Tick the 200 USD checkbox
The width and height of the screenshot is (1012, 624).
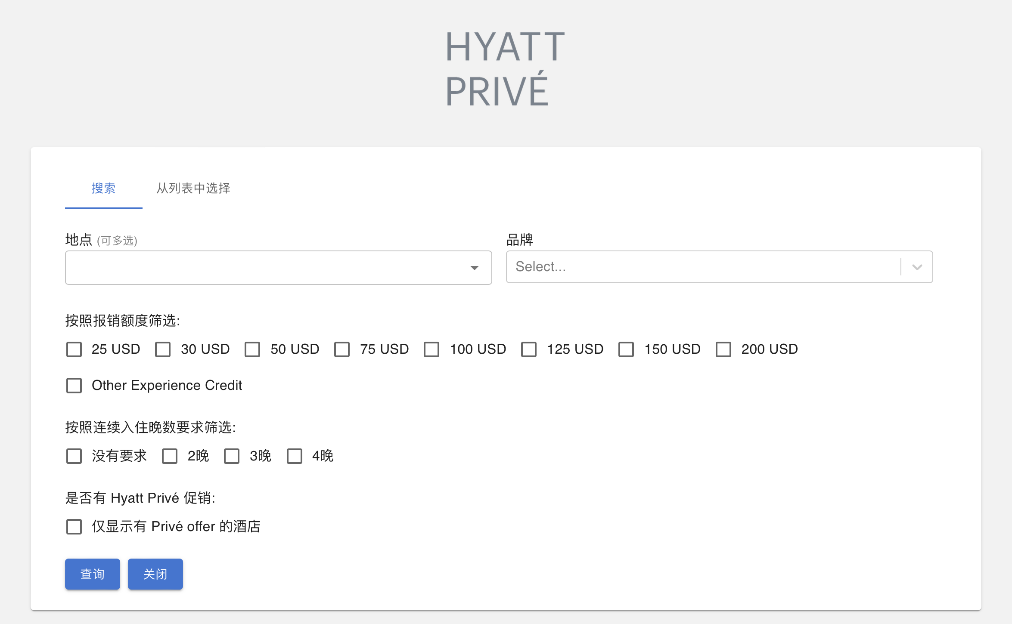click(723, 349)
